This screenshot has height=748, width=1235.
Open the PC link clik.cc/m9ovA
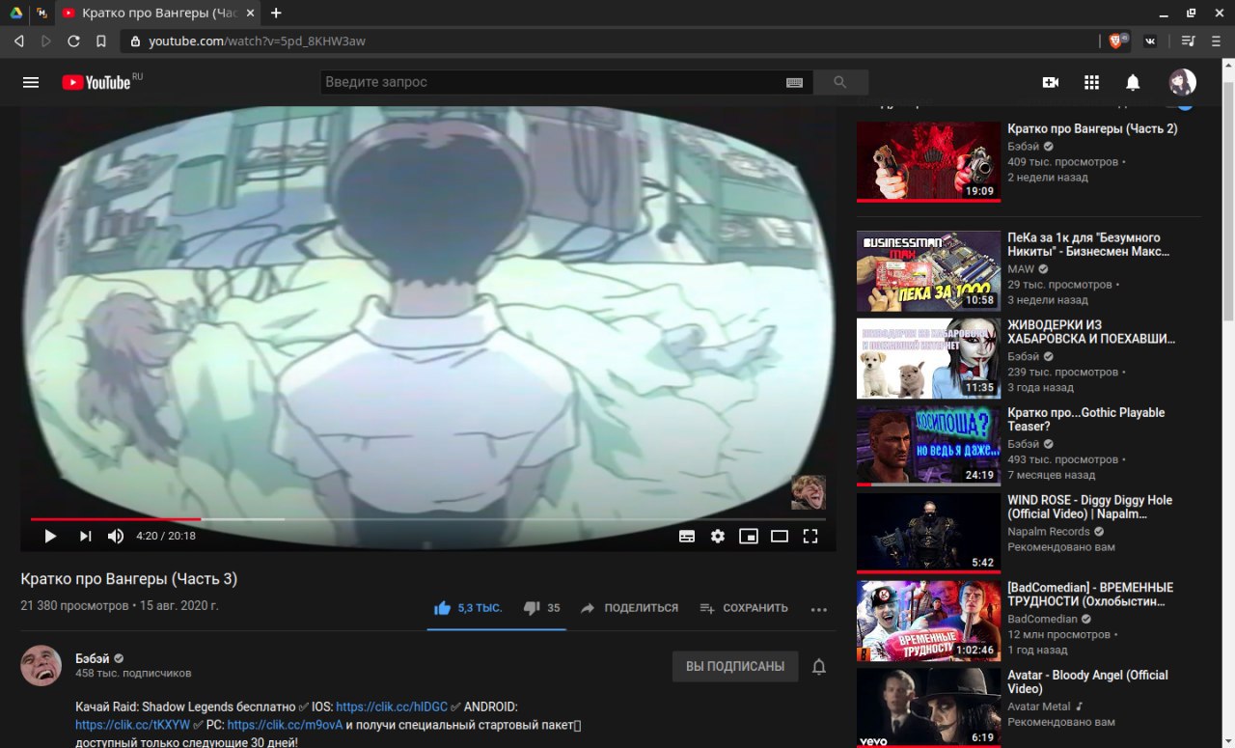click(285, 724)
